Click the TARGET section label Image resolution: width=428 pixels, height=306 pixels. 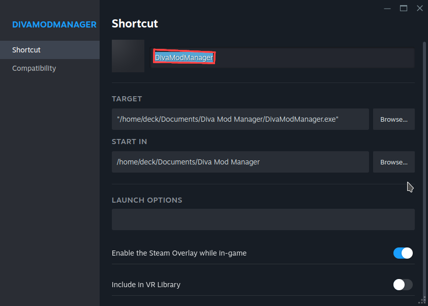(127, 99)
